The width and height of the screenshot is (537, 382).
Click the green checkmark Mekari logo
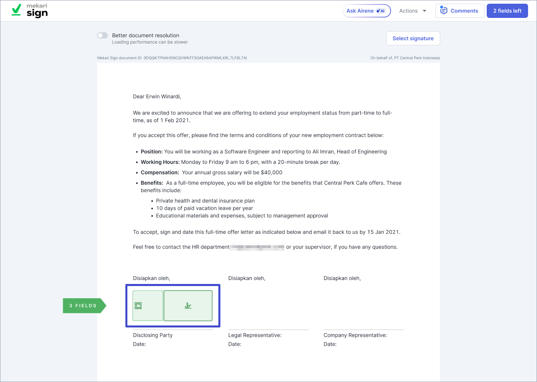point(16,10)
